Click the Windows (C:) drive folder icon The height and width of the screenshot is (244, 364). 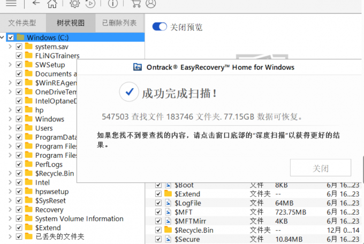20,37
